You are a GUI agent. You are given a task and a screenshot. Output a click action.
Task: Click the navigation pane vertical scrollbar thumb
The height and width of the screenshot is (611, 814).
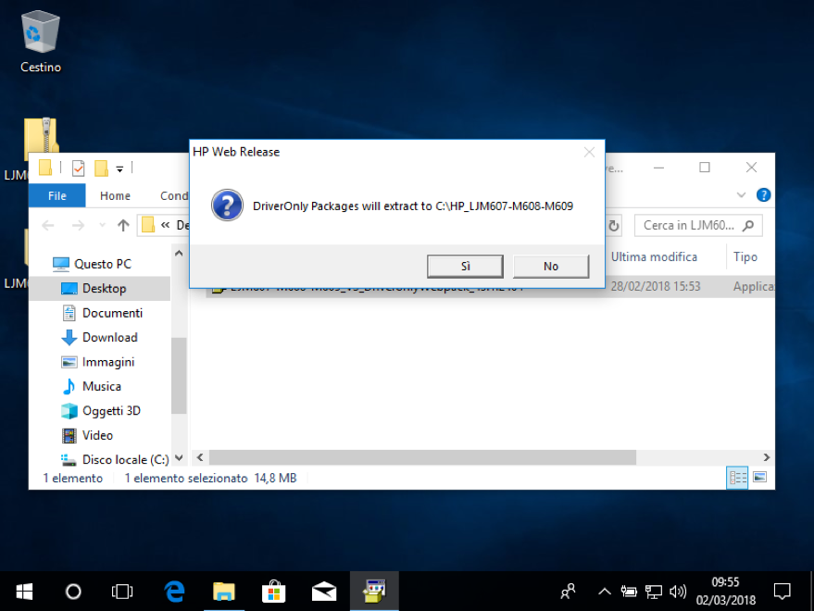point(179,375)
